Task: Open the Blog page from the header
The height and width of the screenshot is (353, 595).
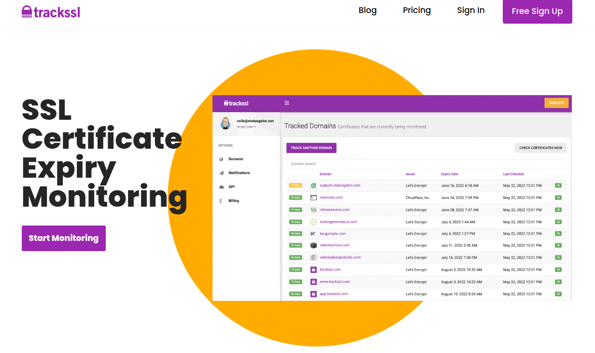Action: (368, 10)
